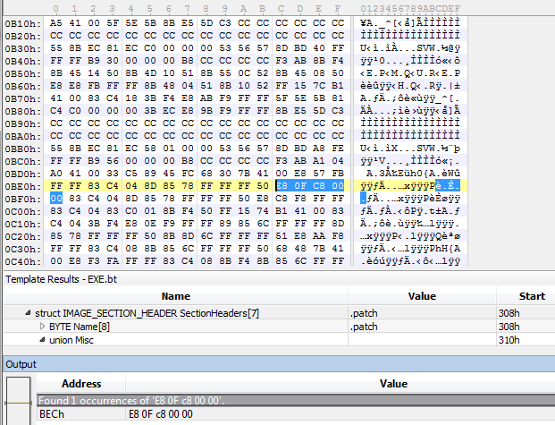
Task: Click the Template Results - EXE.bt title
Action: (x=62, y=279)
